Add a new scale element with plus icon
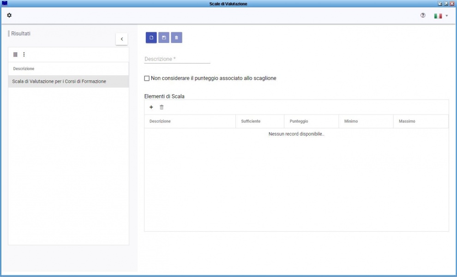The width and height of the screenshot is (457, 277). point(151,107)
